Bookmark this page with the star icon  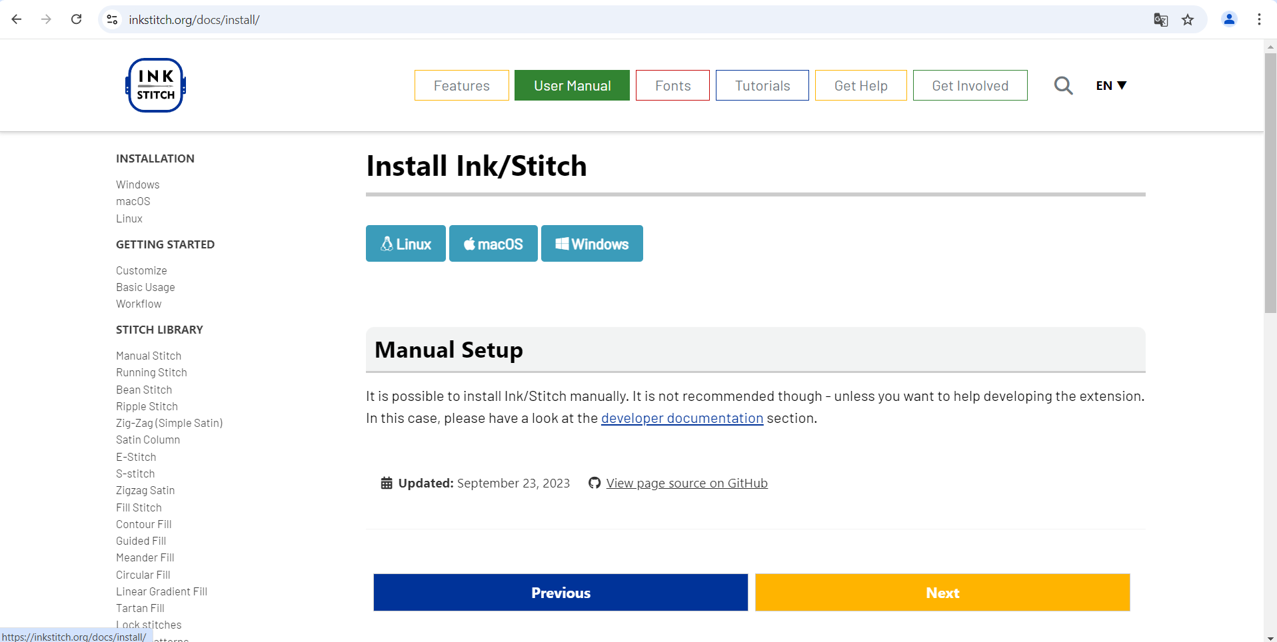click(x=1188, y=20)
